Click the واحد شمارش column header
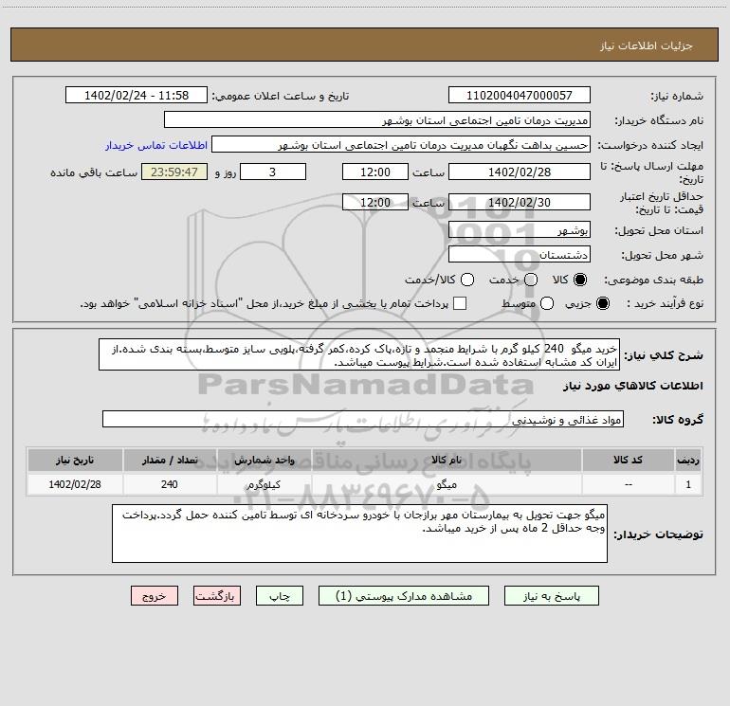Image resolution: width=730 pixels, height=706 pixels. pos(264,460)
